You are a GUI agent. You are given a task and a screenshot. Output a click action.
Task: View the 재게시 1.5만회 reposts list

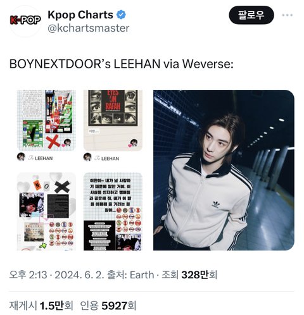pos(41,306)
